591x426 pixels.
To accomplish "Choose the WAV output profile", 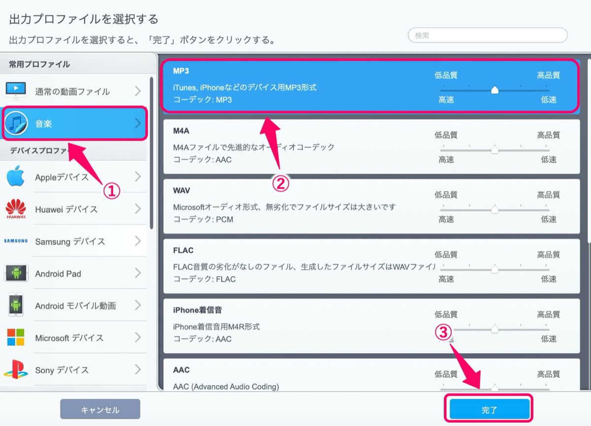I will pos(371,206).
